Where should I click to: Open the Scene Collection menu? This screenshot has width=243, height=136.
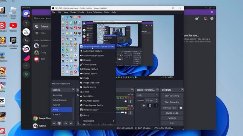point(94,12)
